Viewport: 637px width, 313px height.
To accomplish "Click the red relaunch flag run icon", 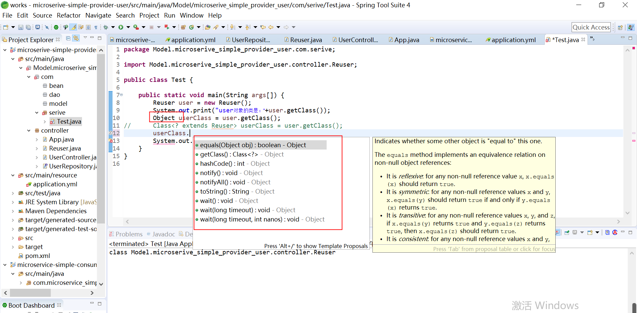I will pyautogui.click(x=167, y=27).
